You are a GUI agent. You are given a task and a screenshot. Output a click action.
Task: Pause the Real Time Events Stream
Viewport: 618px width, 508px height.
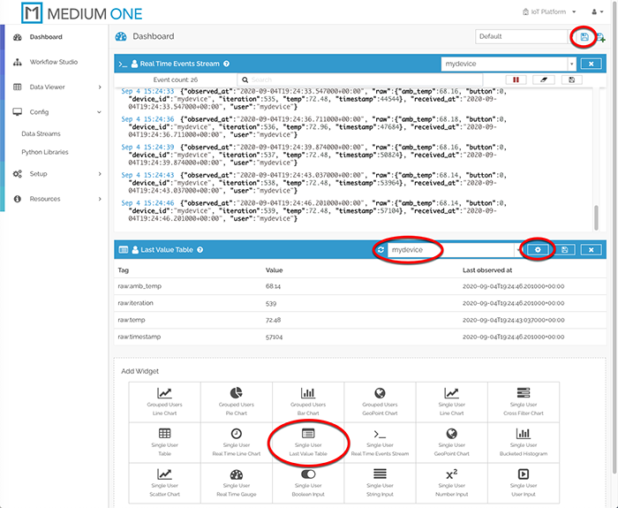coord(516,80)
